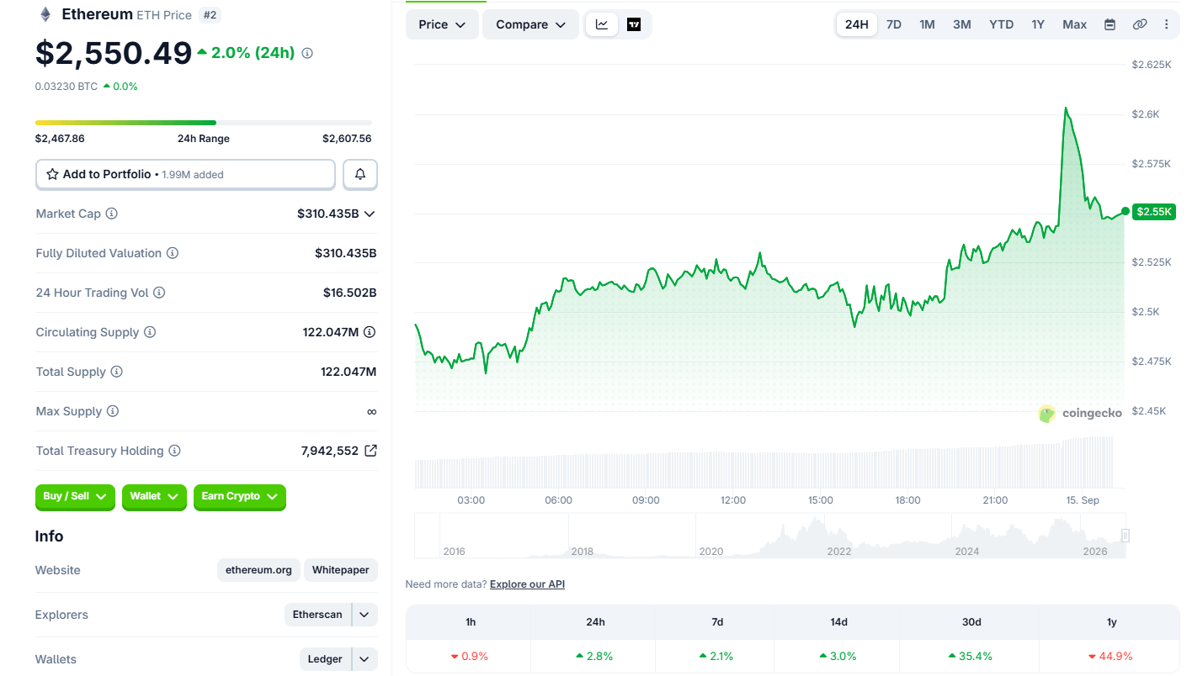Open the Wallet dropdown
Viewport: 1192px width, 676px height.
pyautogui.click(x=154, y=497)
